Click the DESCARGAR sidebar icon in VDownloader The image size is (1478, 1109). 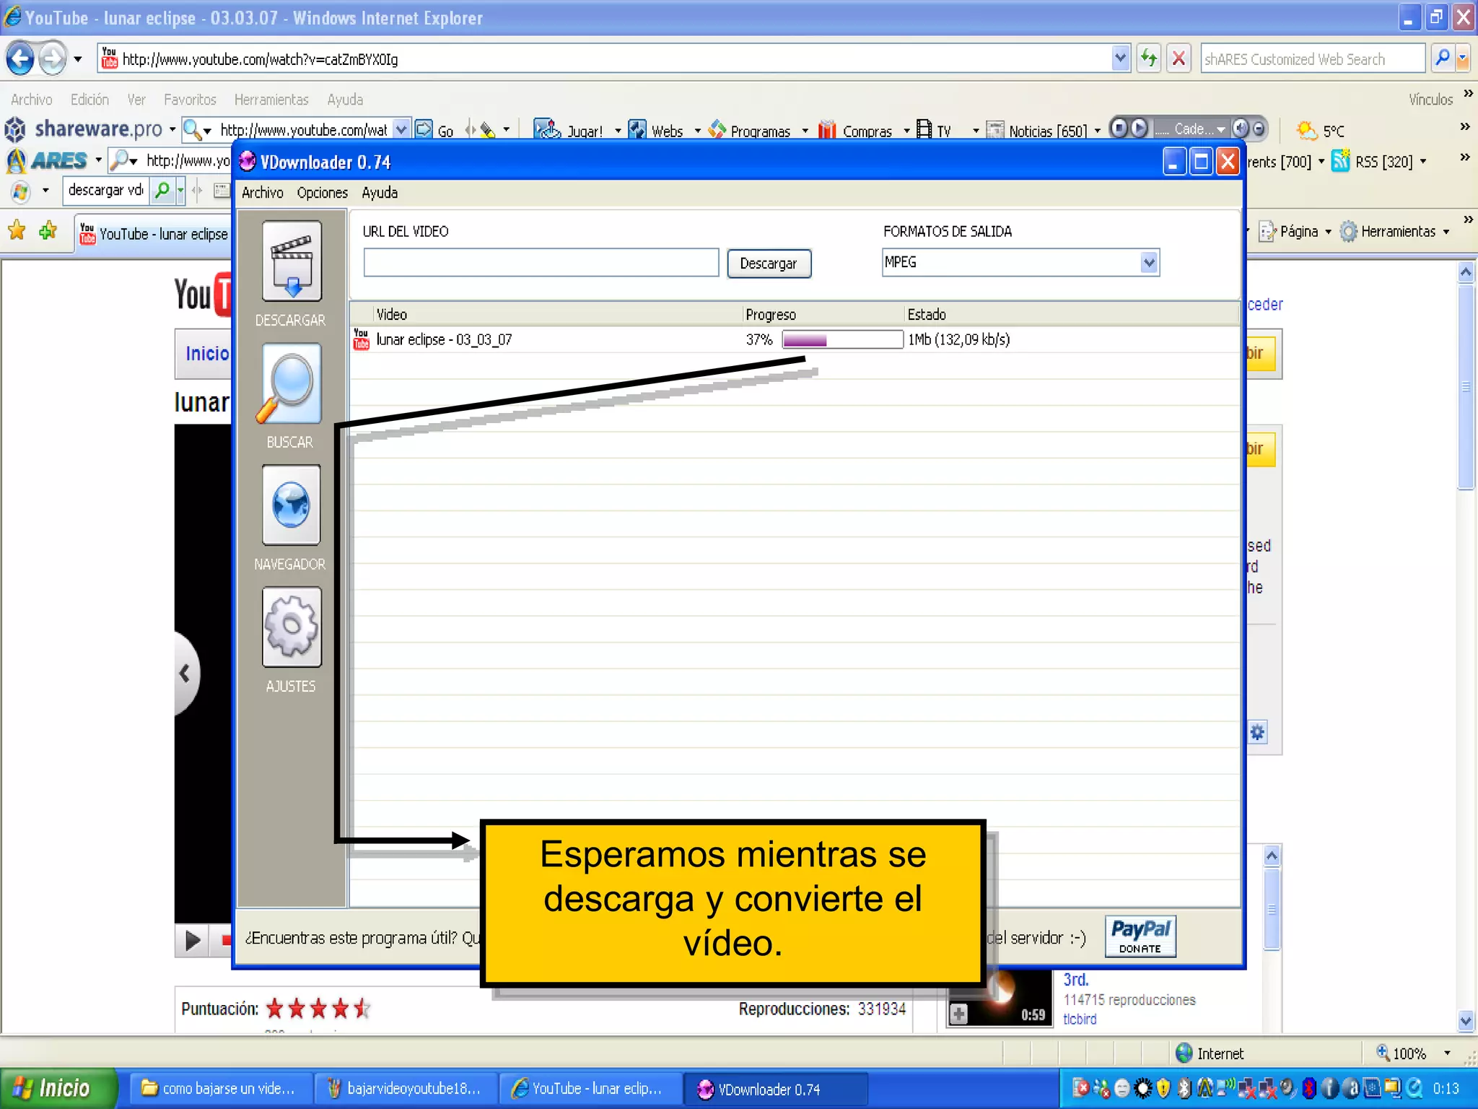coord(292,261)
